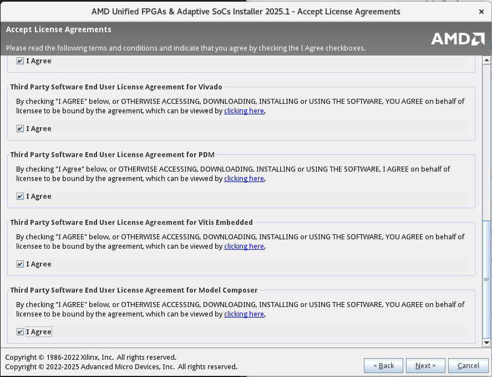Click the scrollbar track above the thumb
Image resolution: width=492 pixels, height=377 pixels.
(x=486, y=139)
